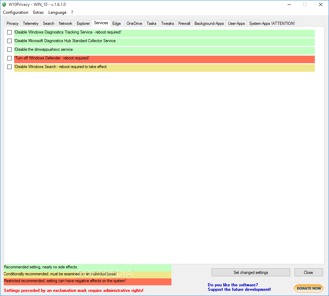Toggle Disable Windows Search checkbox
Viewport: 329px width, 296px height.
tap(9, 67)
